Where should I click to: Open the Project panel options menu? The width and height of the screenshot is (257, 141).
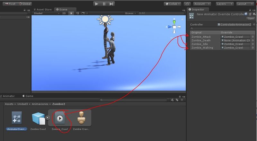tap(183, 97)
